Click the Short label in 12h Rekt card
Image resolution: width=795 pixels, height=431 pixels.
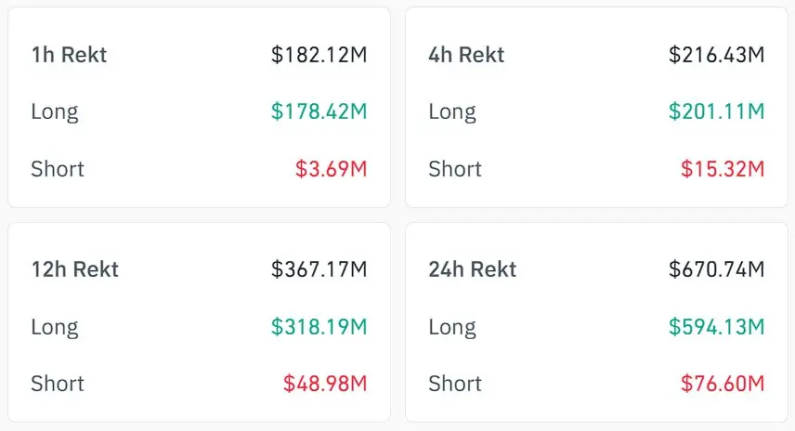pos(58,384)
